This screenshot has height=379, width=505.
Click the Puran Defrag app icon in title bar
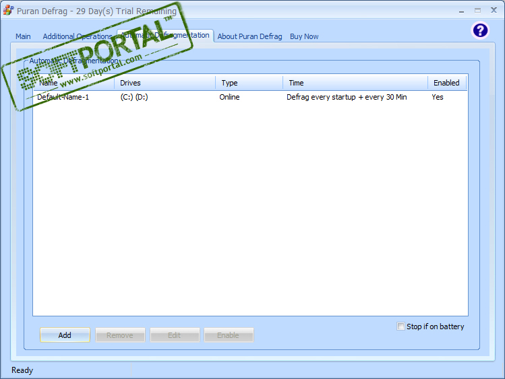pyautogui.click(x=8, y=10)
